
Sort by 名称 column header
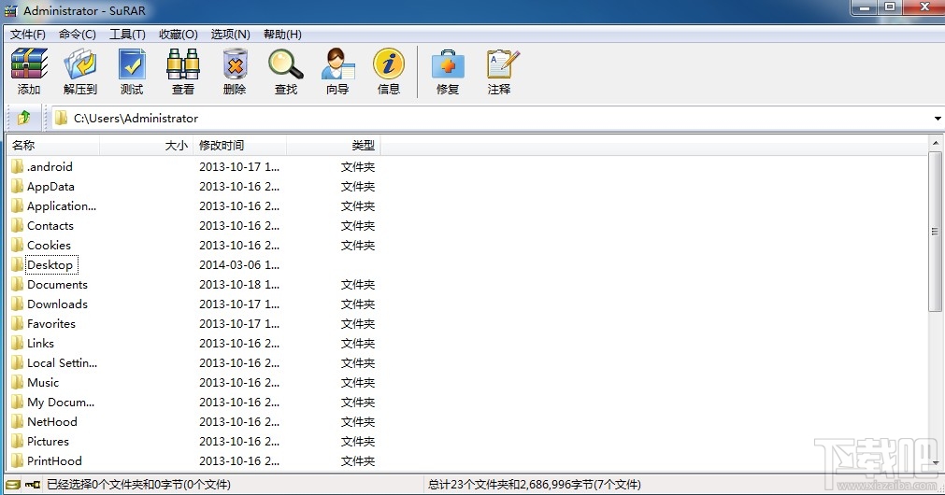click(53, 145)
